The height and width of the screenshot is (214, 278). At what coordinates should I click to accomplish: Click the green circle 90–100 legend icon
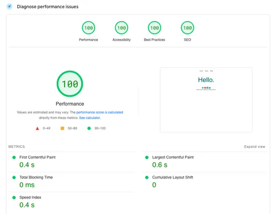[89, 128]
